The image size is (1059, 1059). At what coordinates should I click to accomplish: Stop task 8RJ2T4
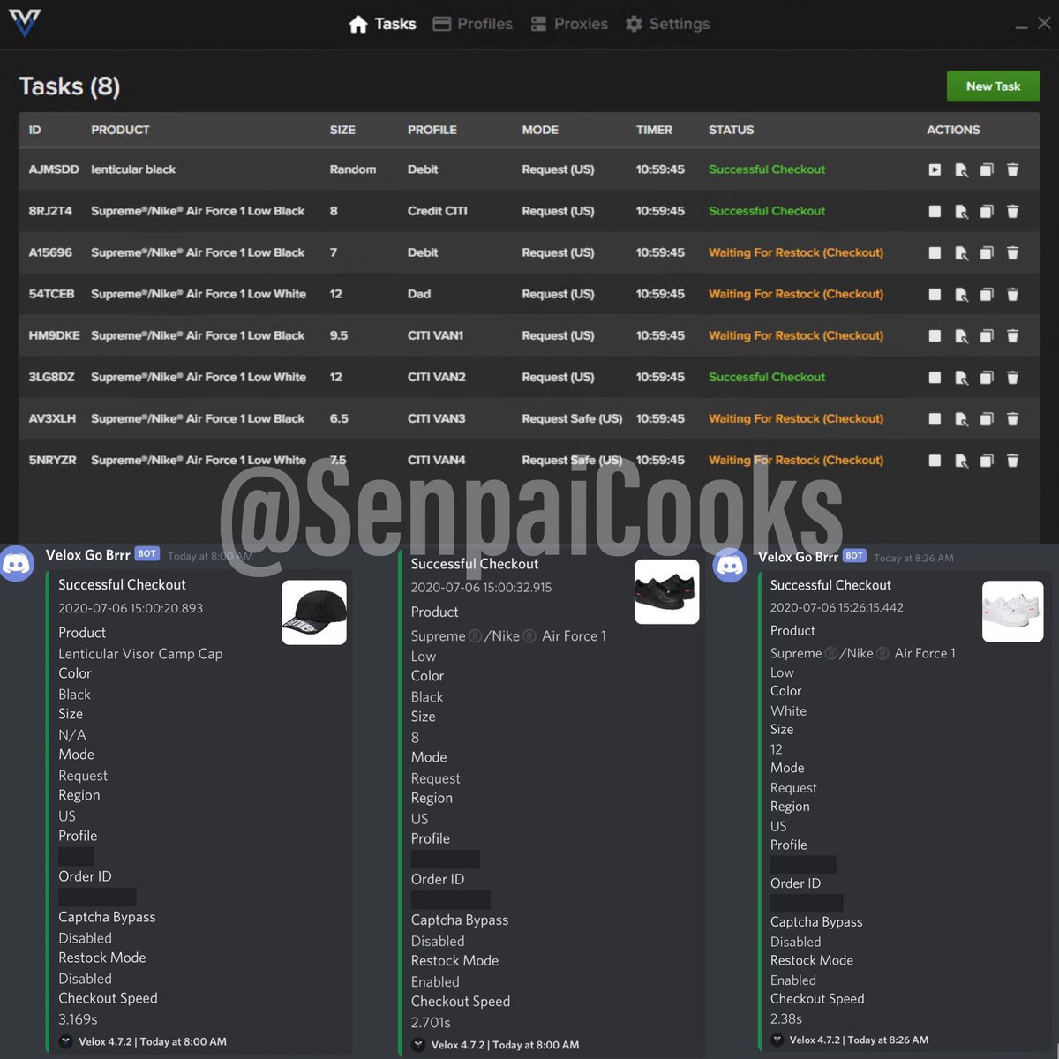point(935,211)
